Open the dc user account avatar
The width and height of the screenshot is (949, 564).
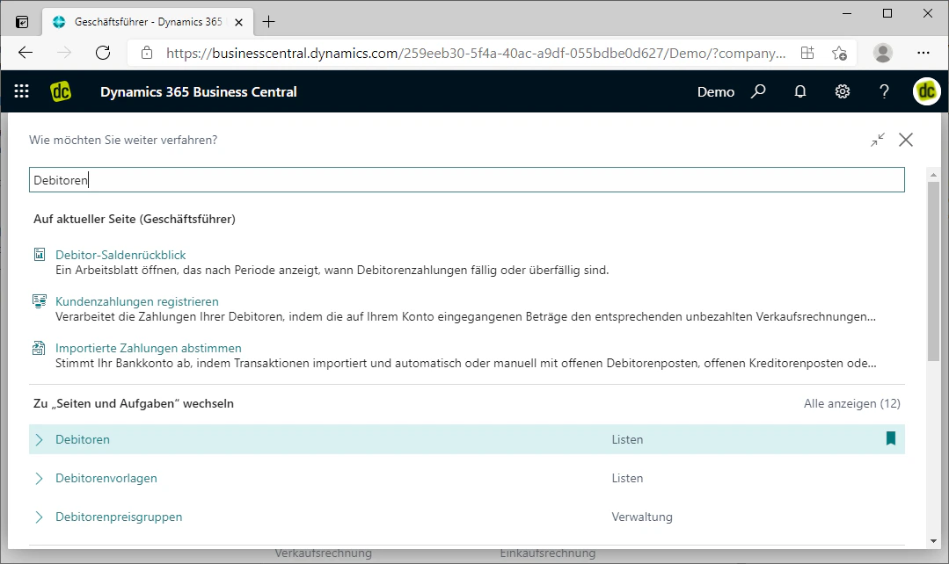point(927,91)
